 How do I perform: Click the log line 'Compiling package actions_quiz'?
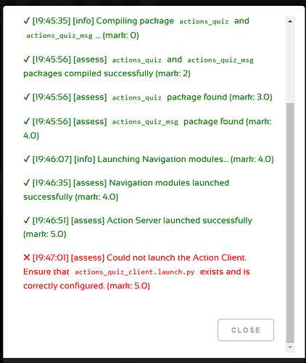click(x=136, y=28)
